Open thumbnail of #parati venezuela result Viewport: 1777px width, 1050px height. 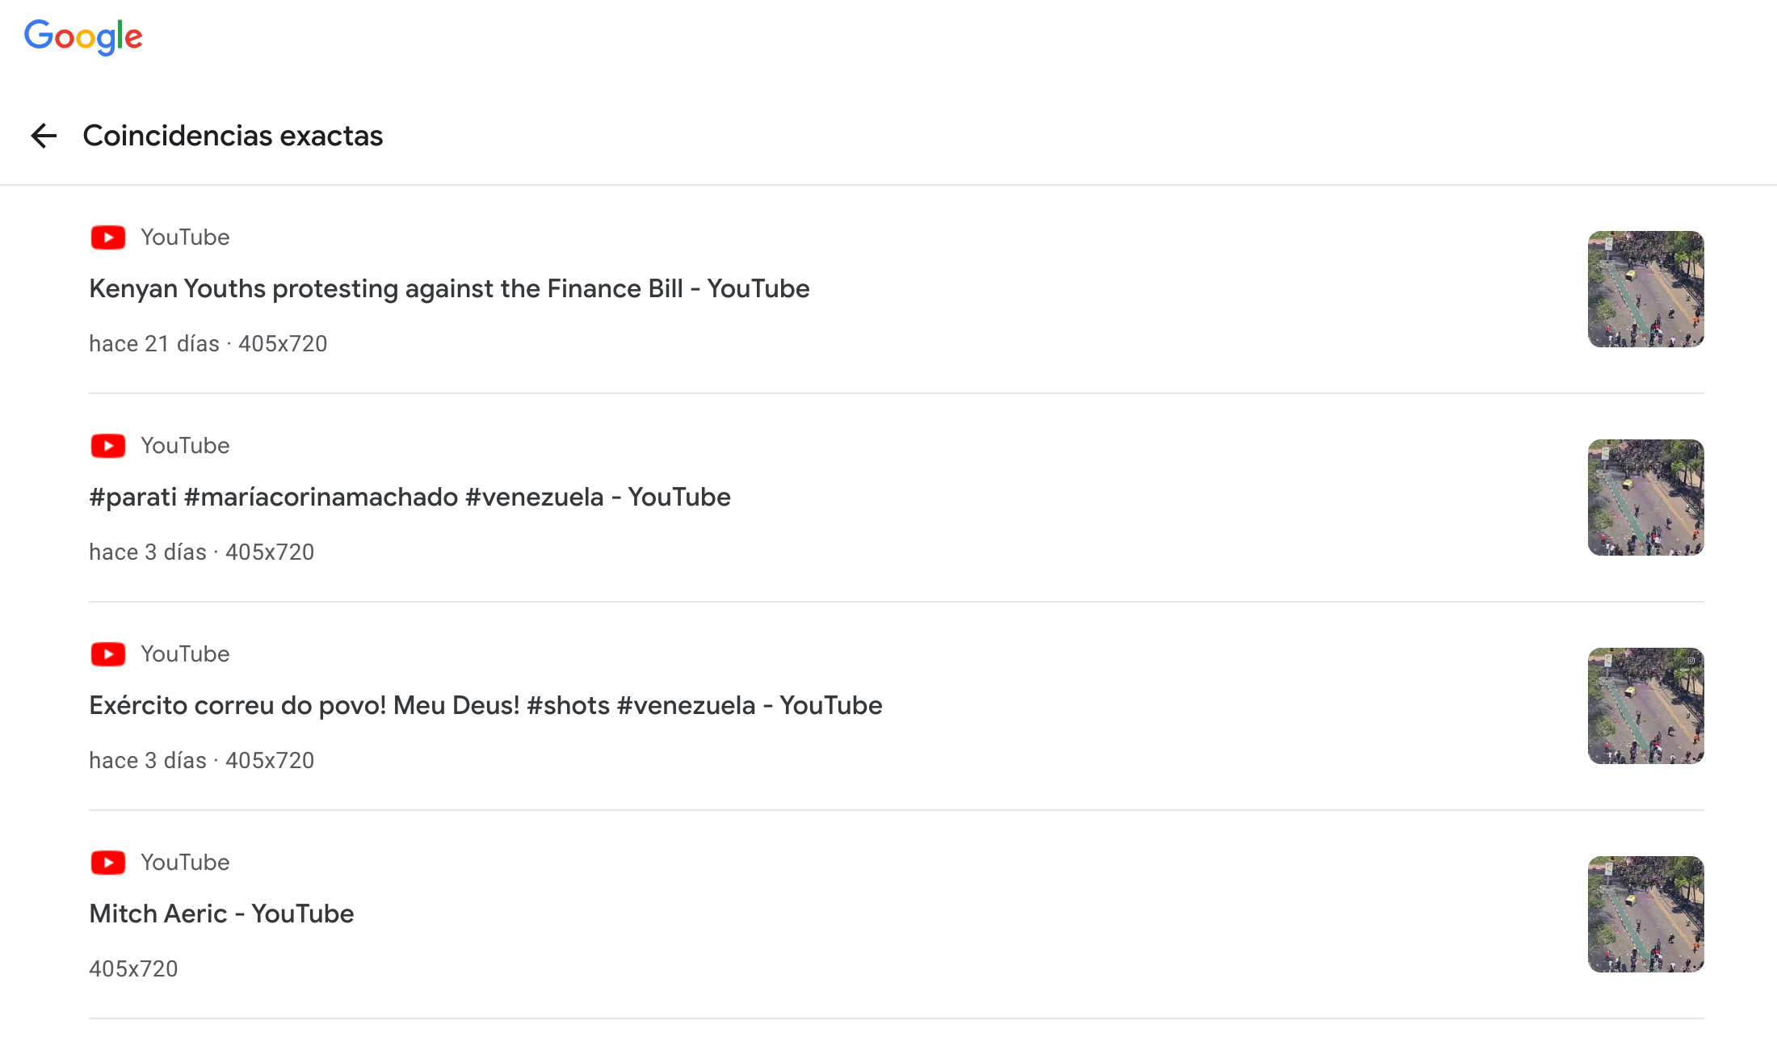(x=1645, y=498)
